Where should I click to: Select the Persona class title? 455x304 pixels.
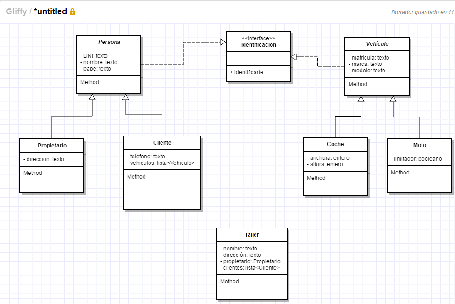(109, 42)
